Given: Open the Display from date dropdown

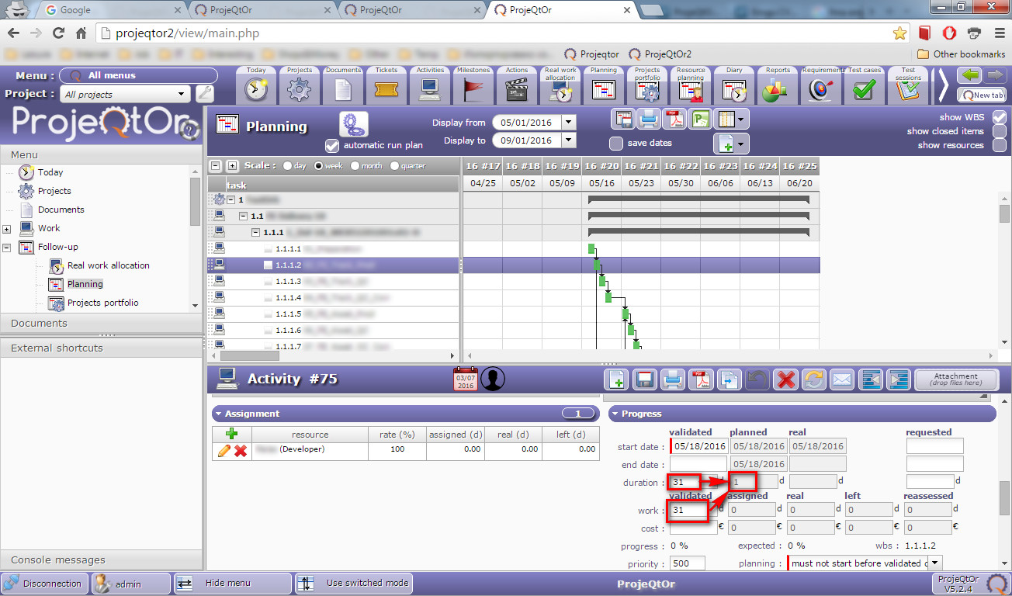Looking at the screenshot, I should [x=569, y=123].
